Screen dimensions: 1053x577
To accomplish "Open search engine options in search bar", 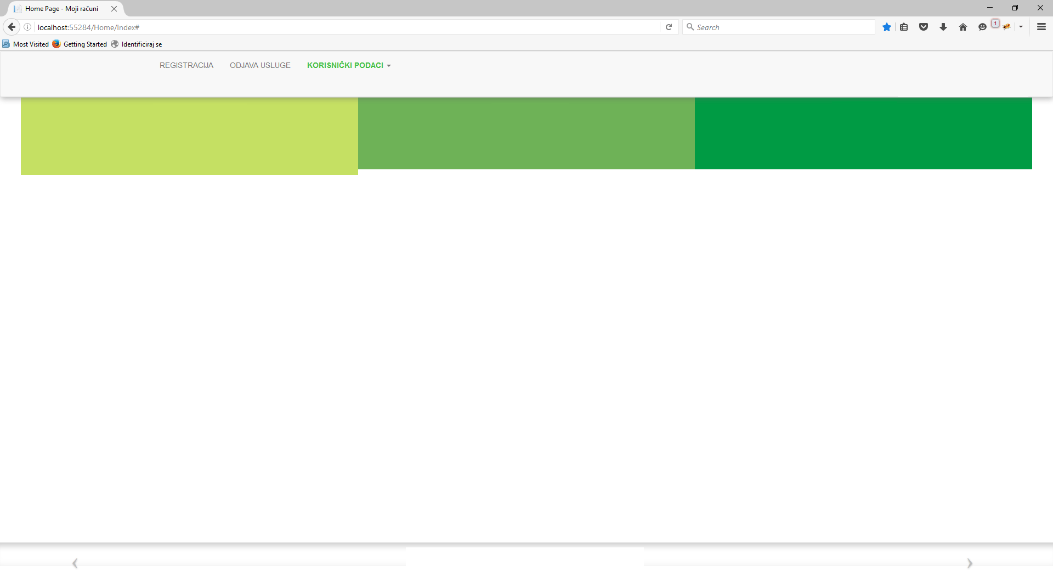I will click(x=690, y=27).
